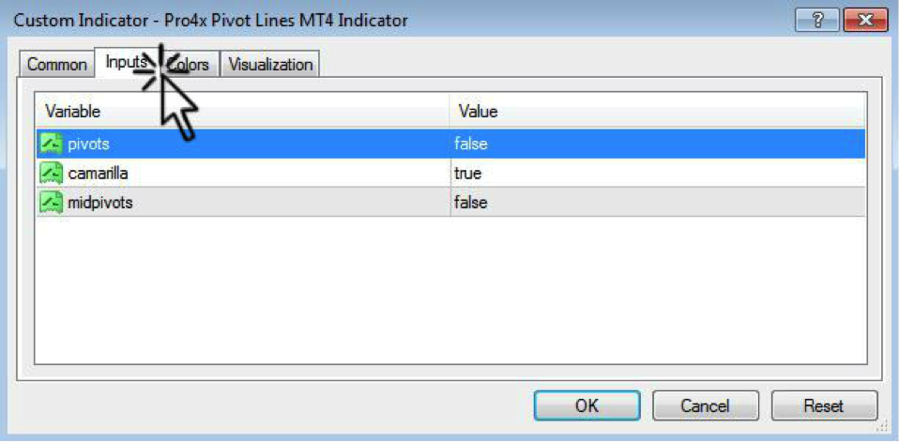Open the Colors tab
This screenshot has width=899, height=442.
point(190,65)
